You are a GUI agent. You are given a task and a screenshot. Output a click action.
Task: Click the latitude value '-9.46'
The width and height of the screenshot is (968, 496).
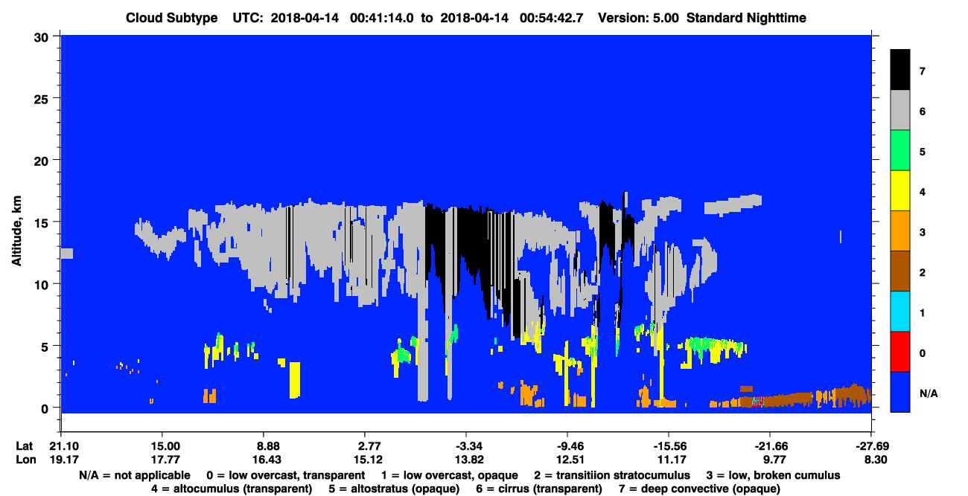[567, 446]
